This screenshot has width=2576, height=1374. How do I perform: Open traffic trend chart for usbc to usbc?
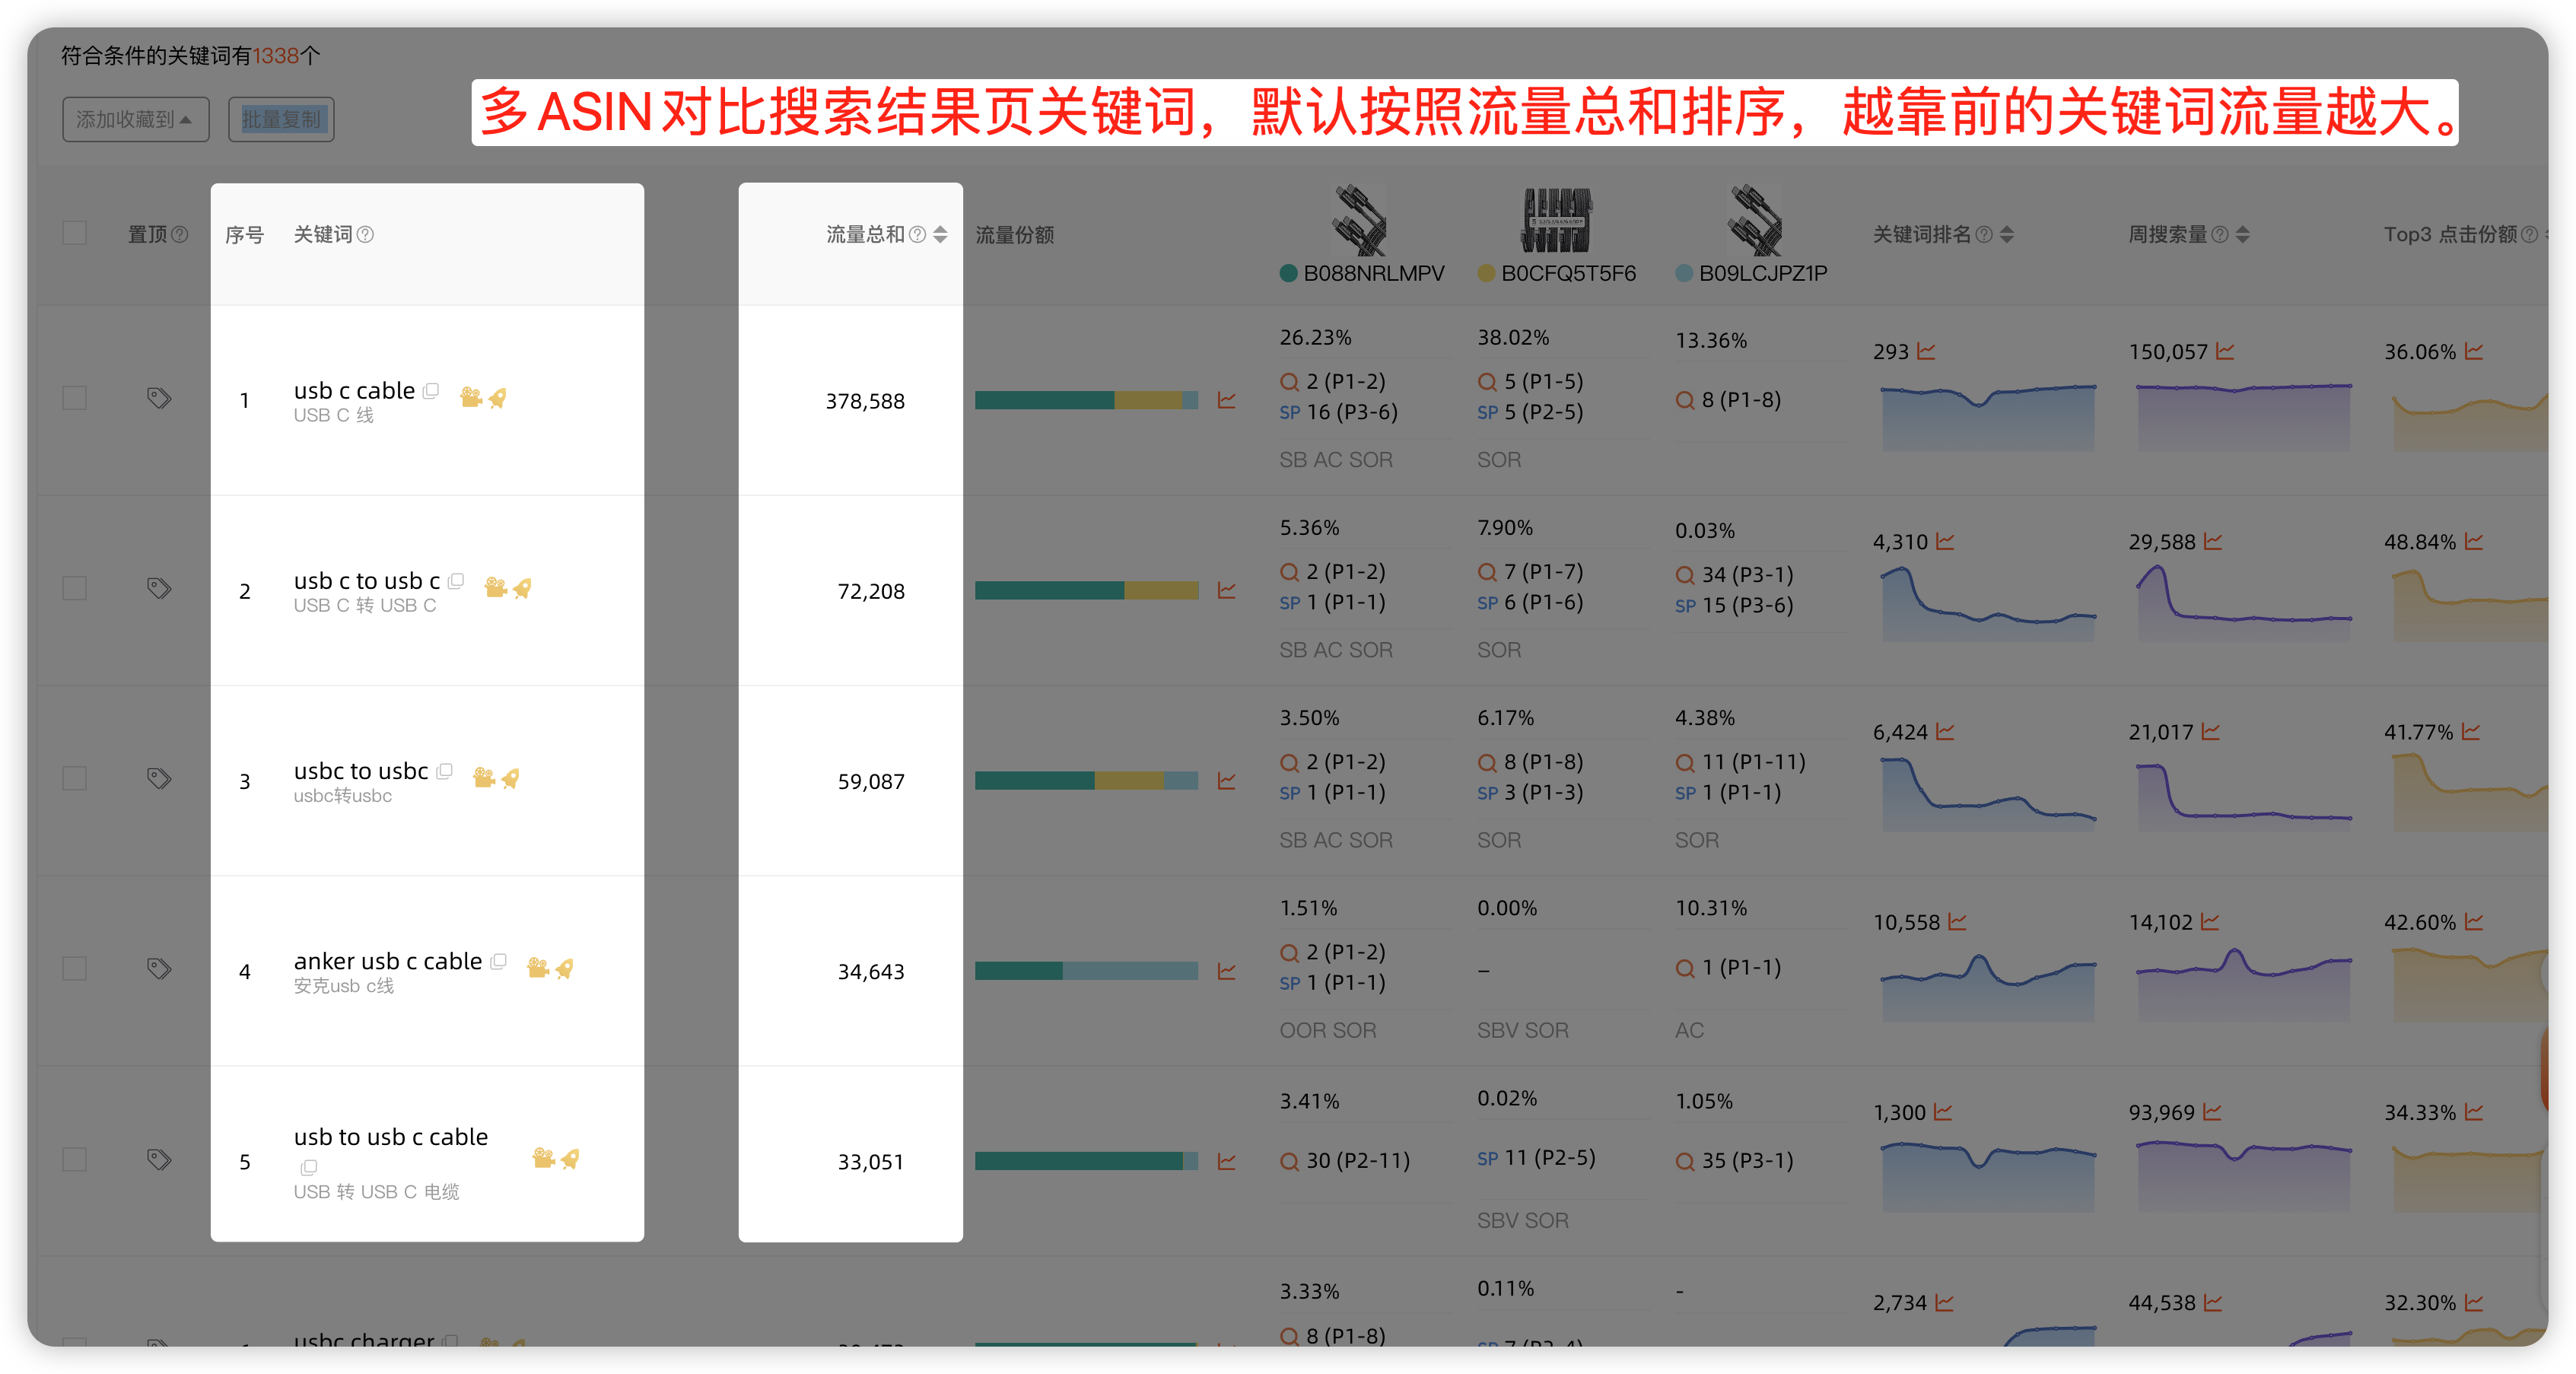(1227, 780)
